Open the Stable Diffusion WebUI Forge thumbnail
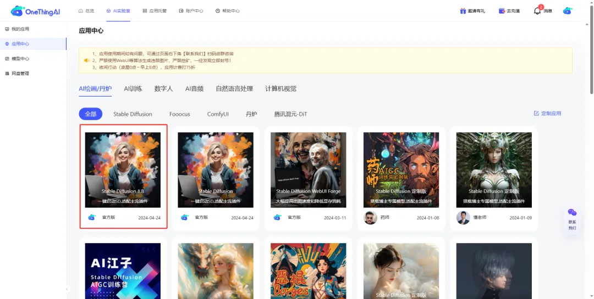This screenshot has width=594, height=299. tap(309, 170)
